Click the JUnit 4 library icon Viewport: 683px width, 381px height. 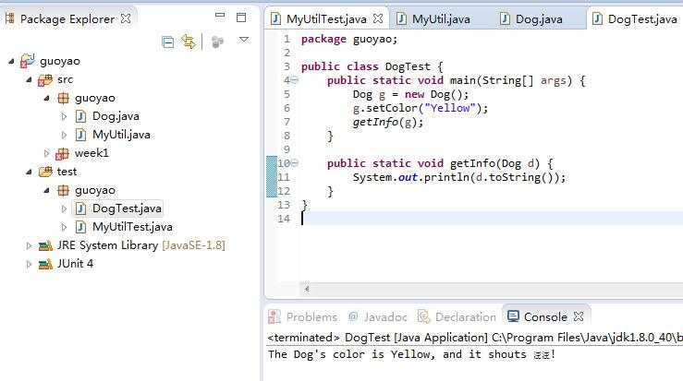(x=45, y=264)
